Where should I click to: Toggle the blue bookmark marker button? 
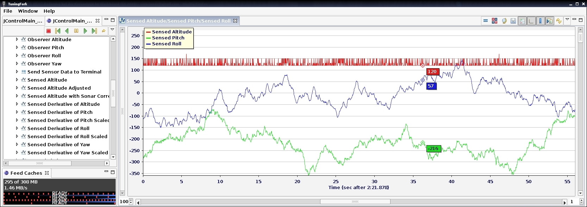tap(541, 21)
